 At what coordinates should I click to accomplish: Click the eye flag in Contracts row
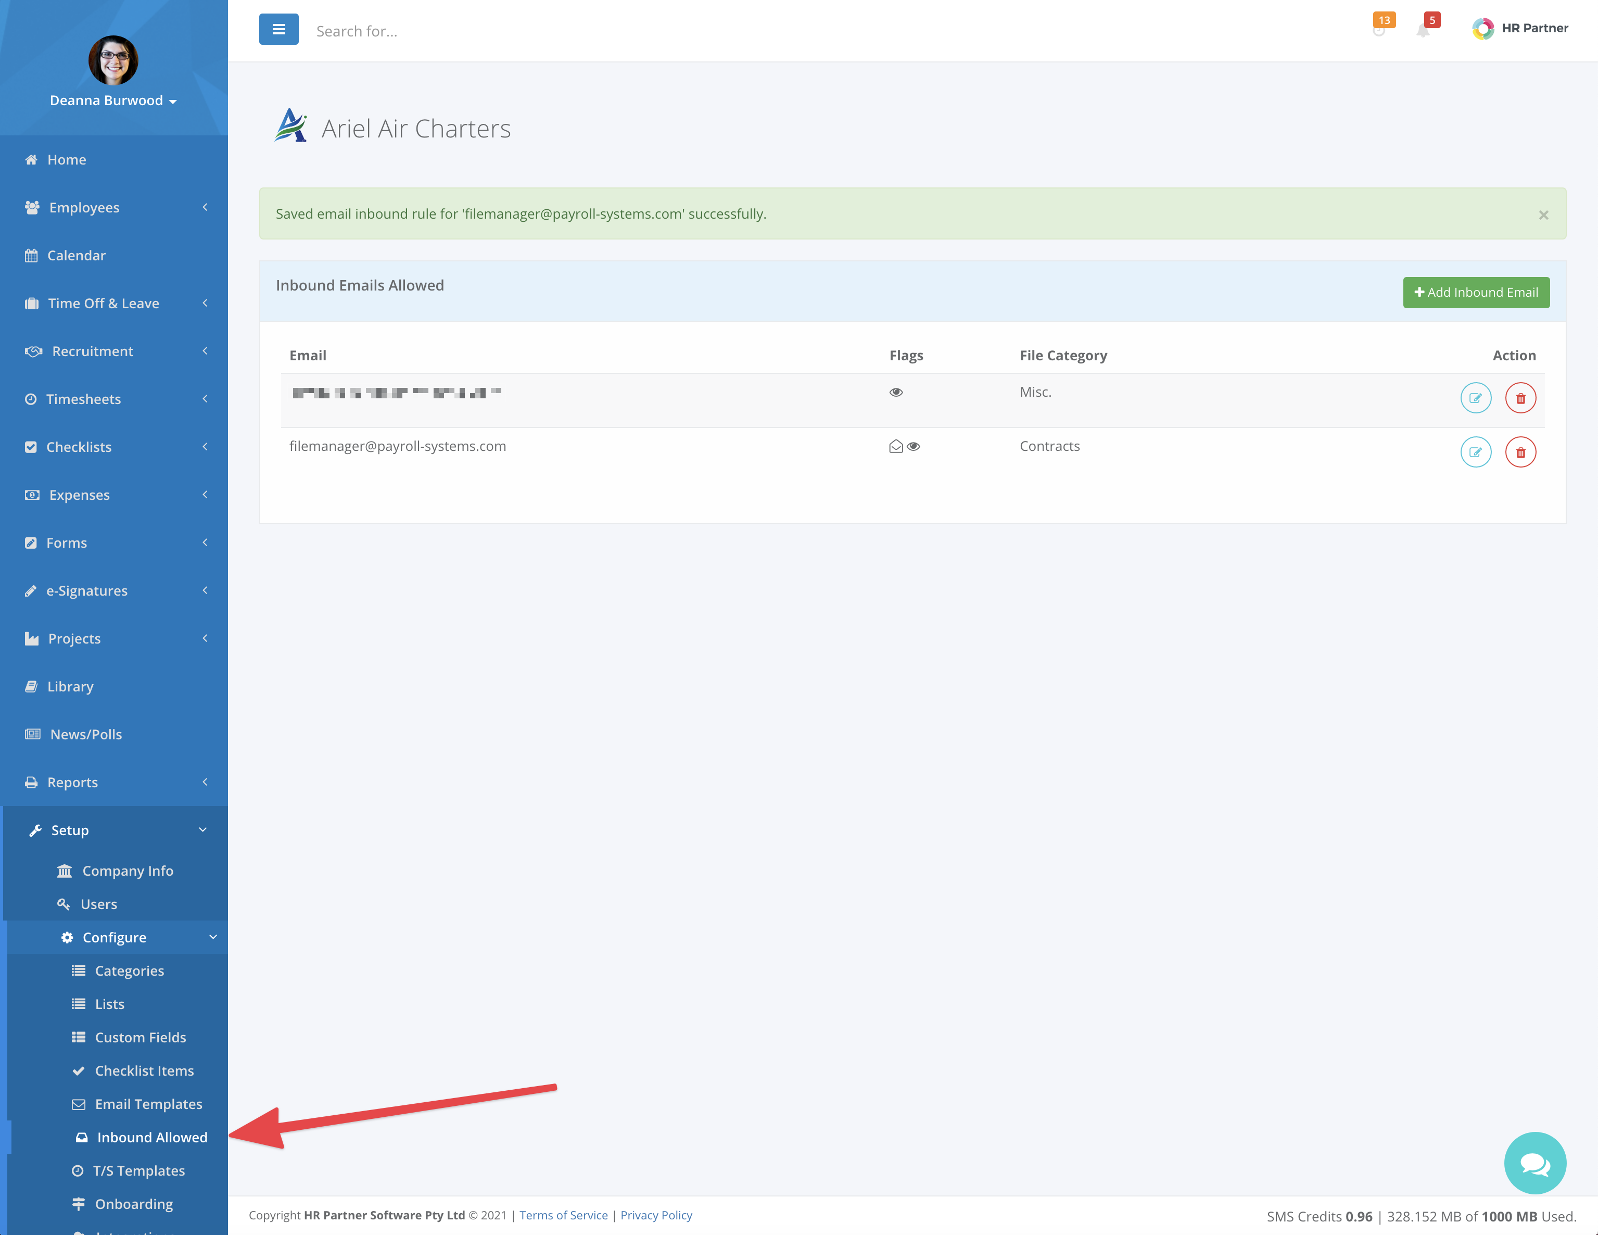(x=913, y=447)
